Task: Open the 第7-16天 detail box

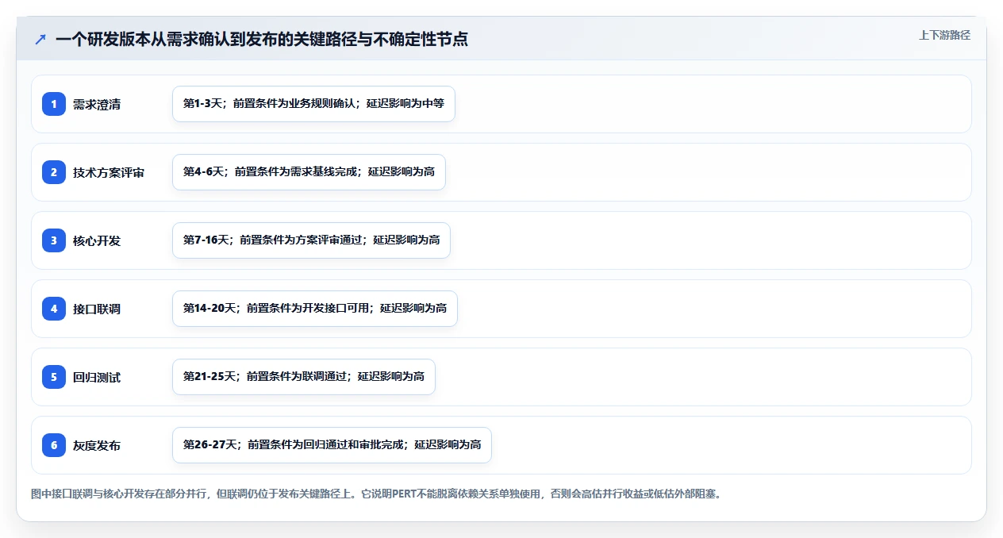Action: [311, 240]
